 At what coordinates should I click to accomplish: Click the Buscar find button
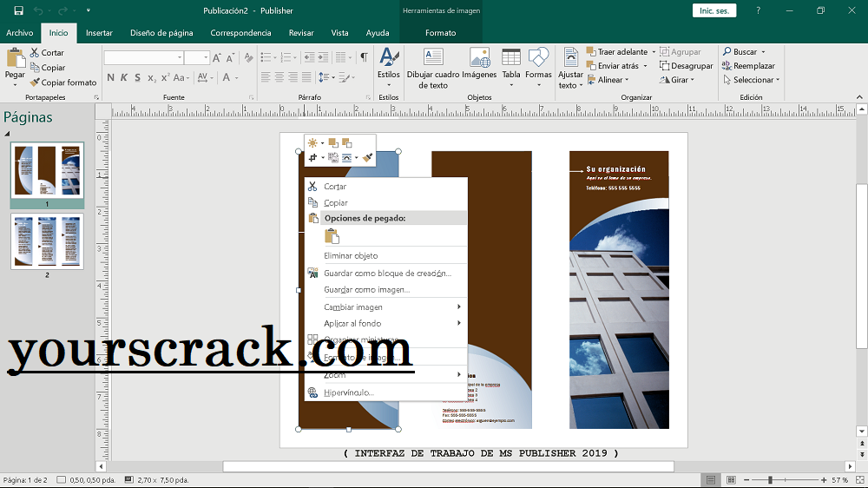coord(744,51)
